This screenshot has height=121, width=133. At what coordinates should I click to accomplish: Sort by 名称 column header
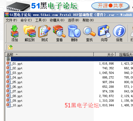pyautogui.click(x=49, y=55)
